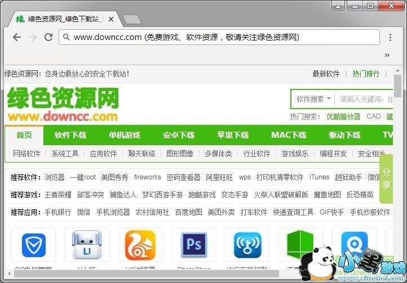
Task: Open the 系统工具 category
Action: [65, 154]
